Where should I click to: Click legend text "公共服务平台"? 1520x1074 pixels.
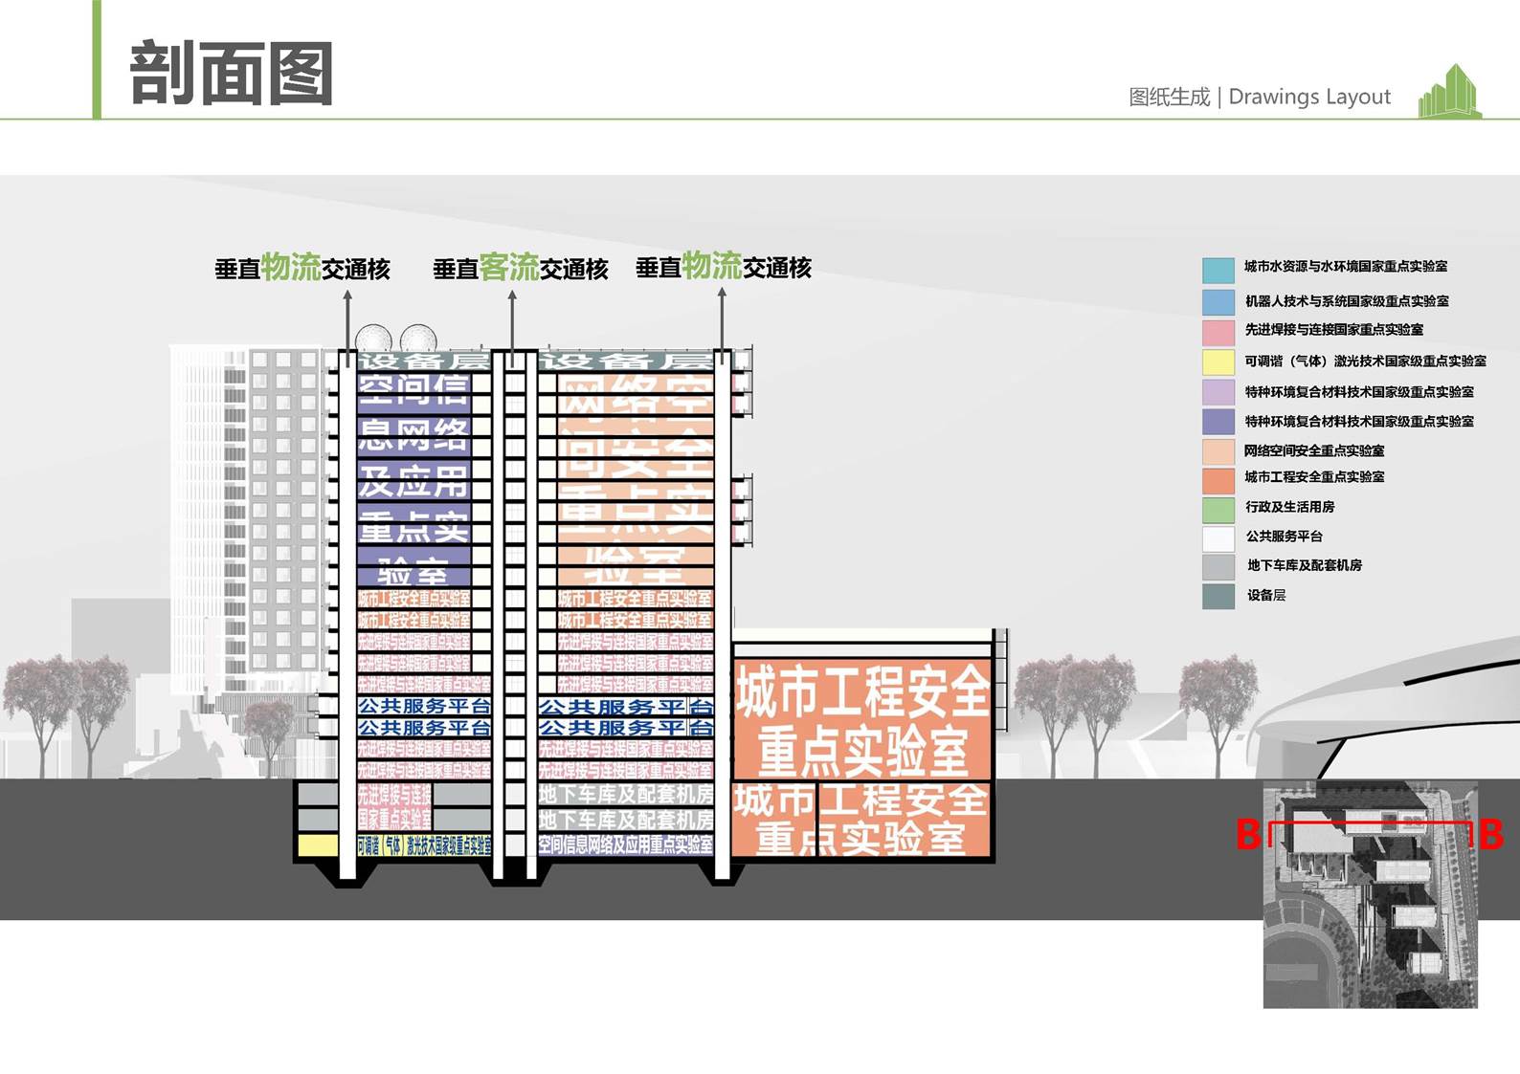point(1284,537)
